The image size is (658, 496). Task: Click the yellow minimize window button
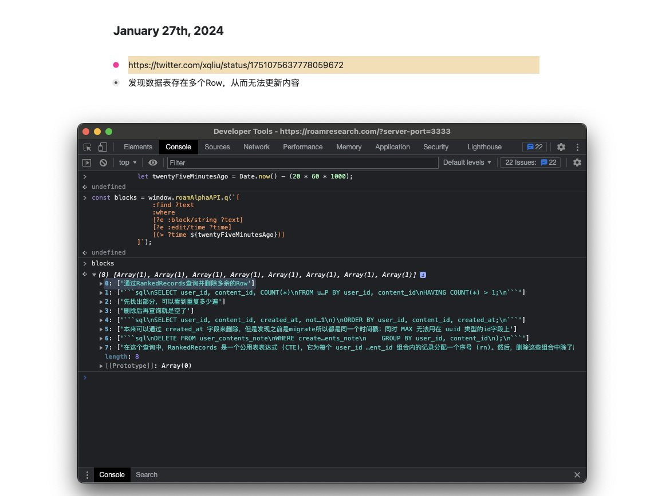click(x=97, y=132)
